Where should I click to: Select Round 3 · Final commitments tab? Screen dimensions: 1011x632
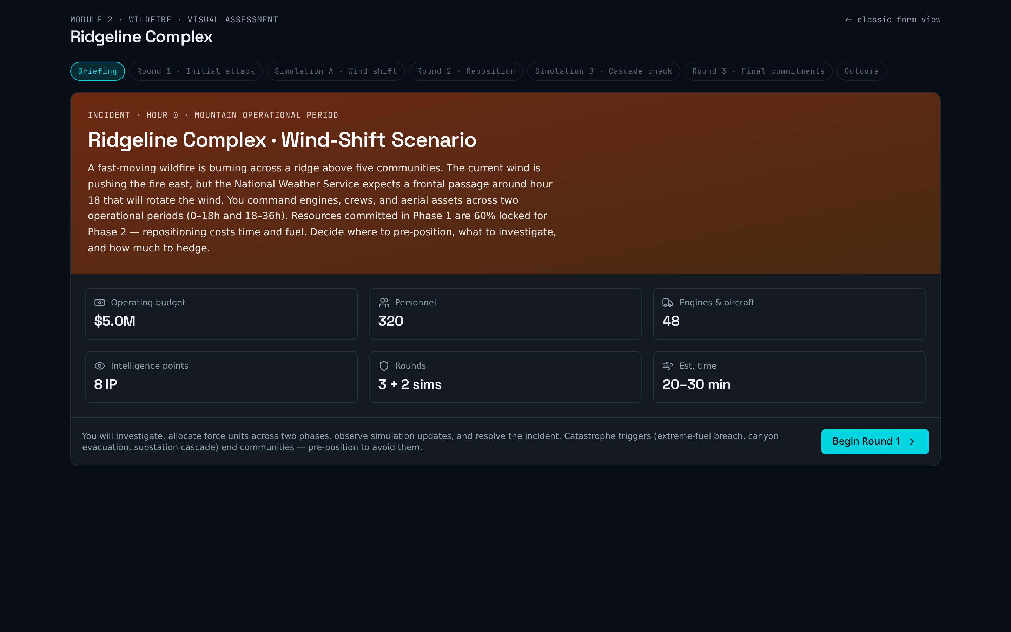758,71
